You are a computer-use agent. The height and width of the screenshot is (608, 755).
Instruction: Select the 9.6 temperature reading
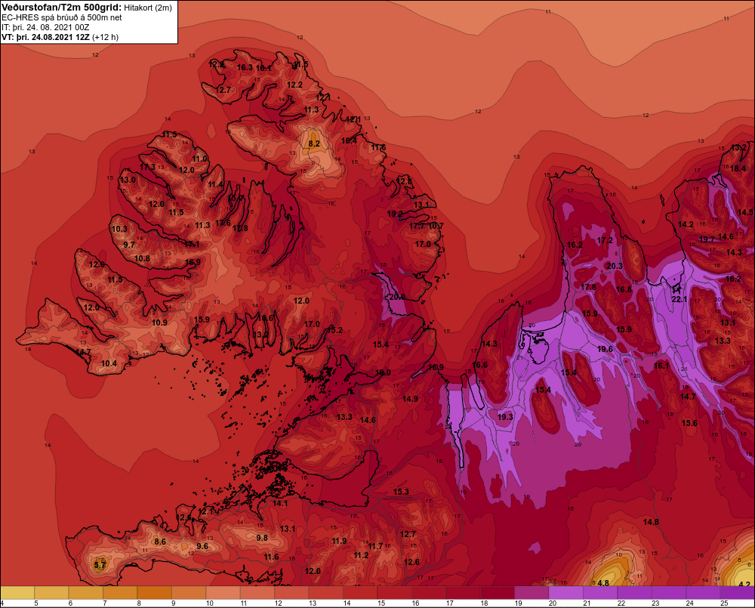(x=202, y=546)
